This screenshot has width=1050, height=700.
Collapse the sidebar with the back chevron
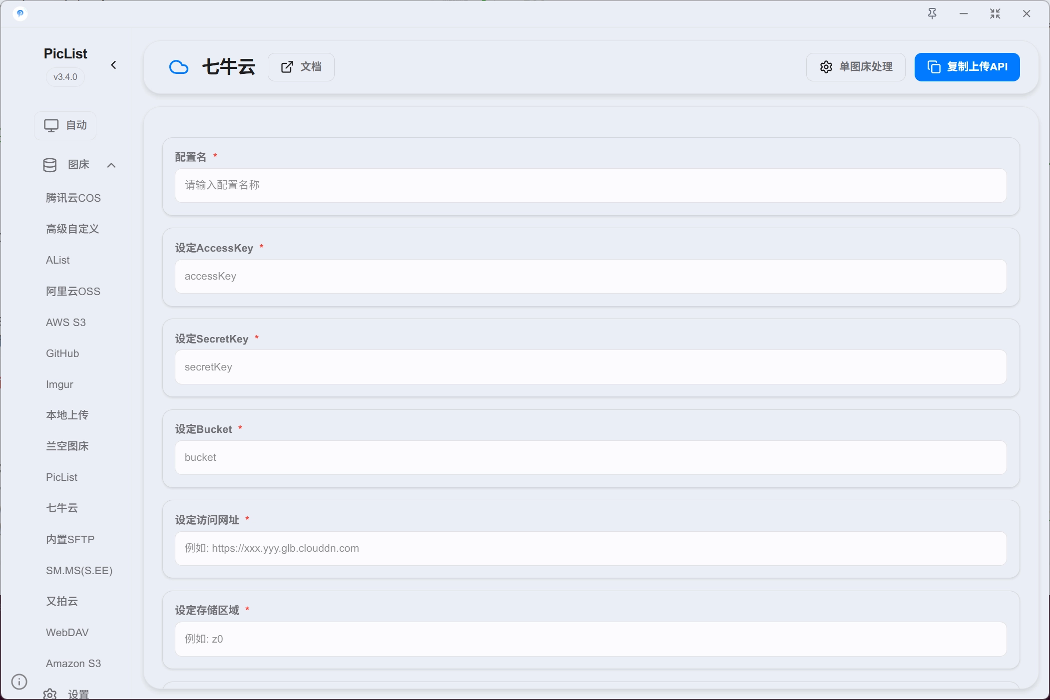click(x=113, y=65)
